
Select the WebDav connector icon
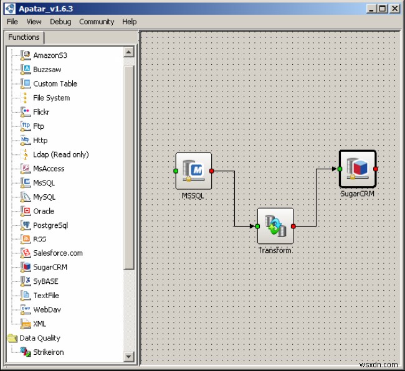click(26, 309)
